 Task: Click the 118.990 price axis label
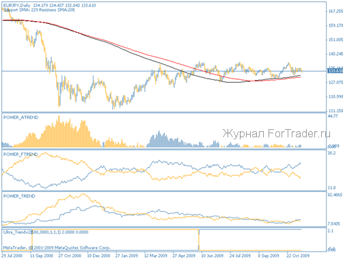[x=335, y=96]
